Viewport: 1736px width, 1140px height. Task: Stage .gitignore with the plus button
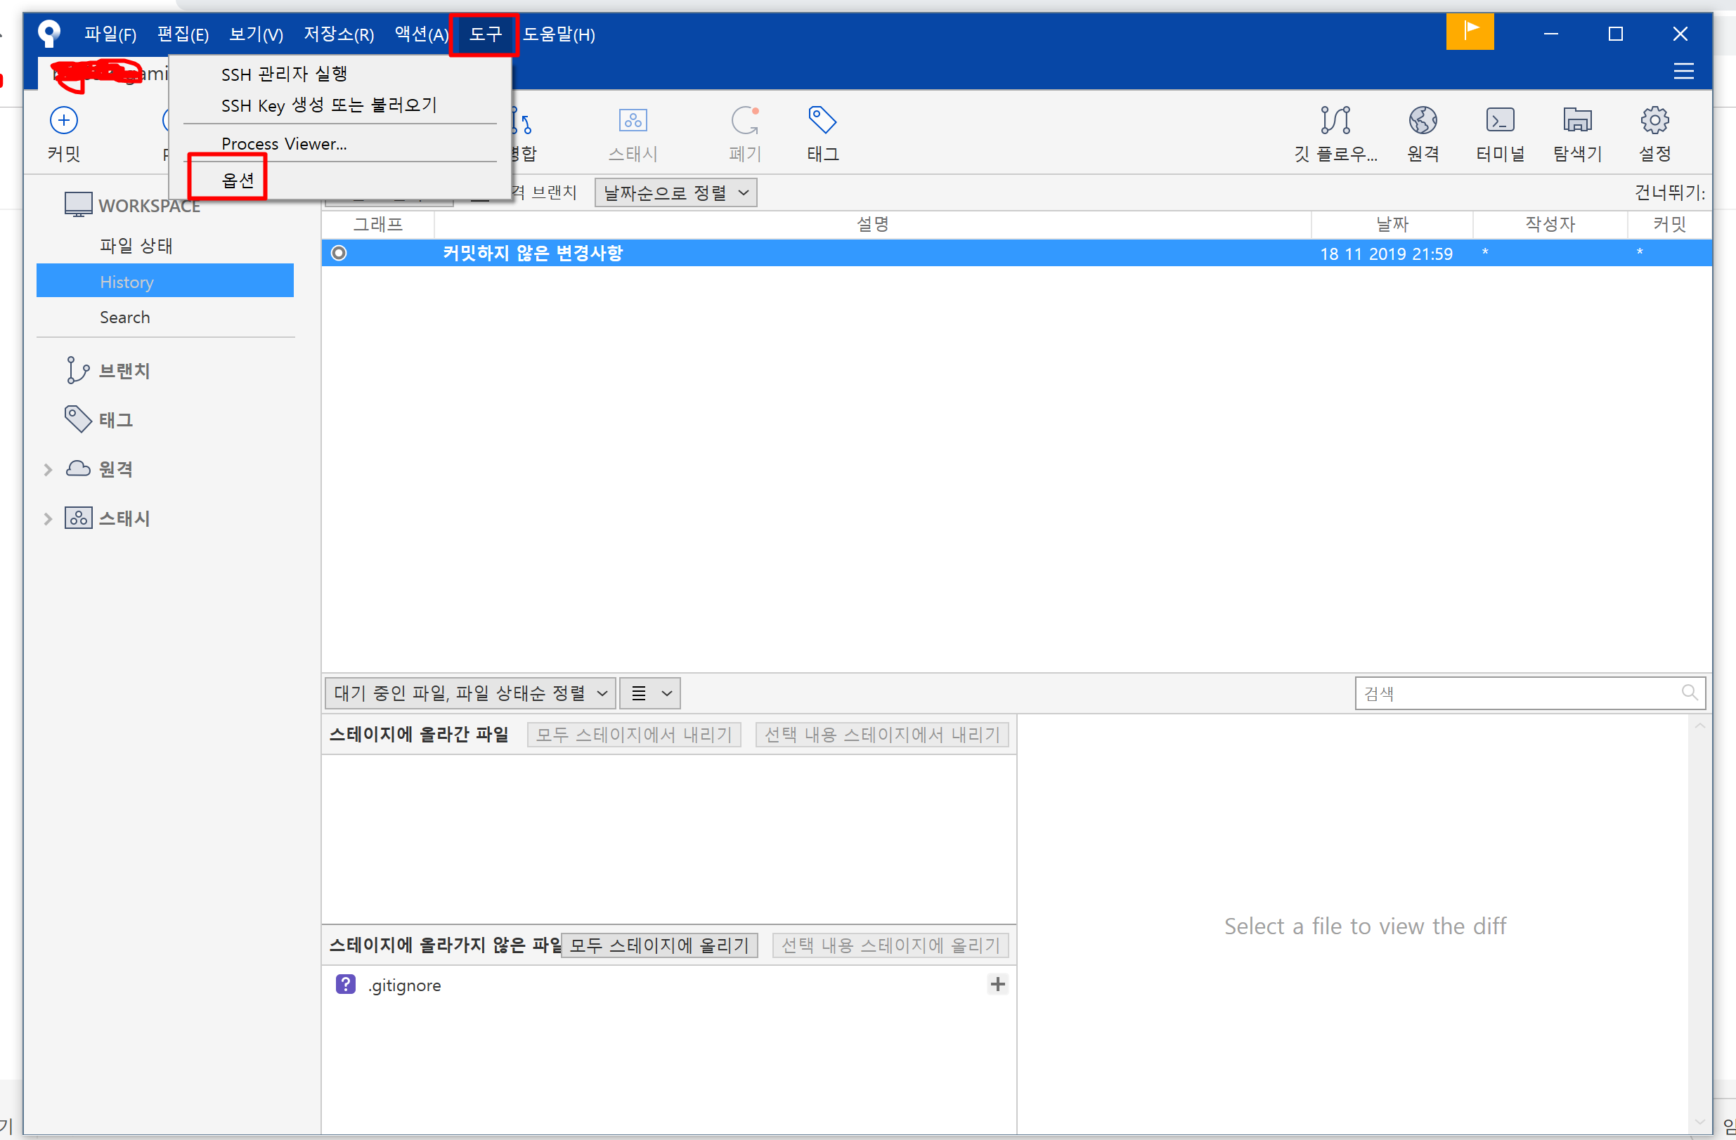[x=997, y=984]
